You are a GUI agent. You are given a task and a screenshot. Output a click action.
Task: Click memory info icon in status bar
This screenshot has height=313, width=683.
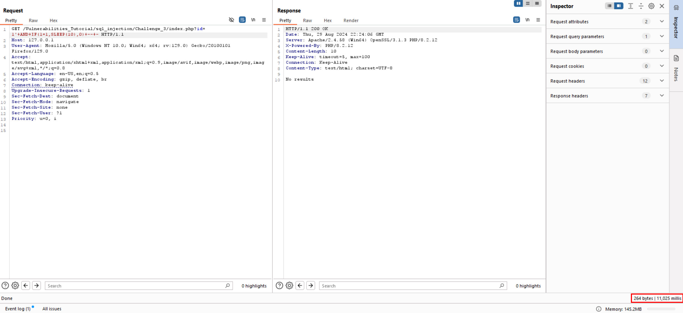[x=599, y=309]
